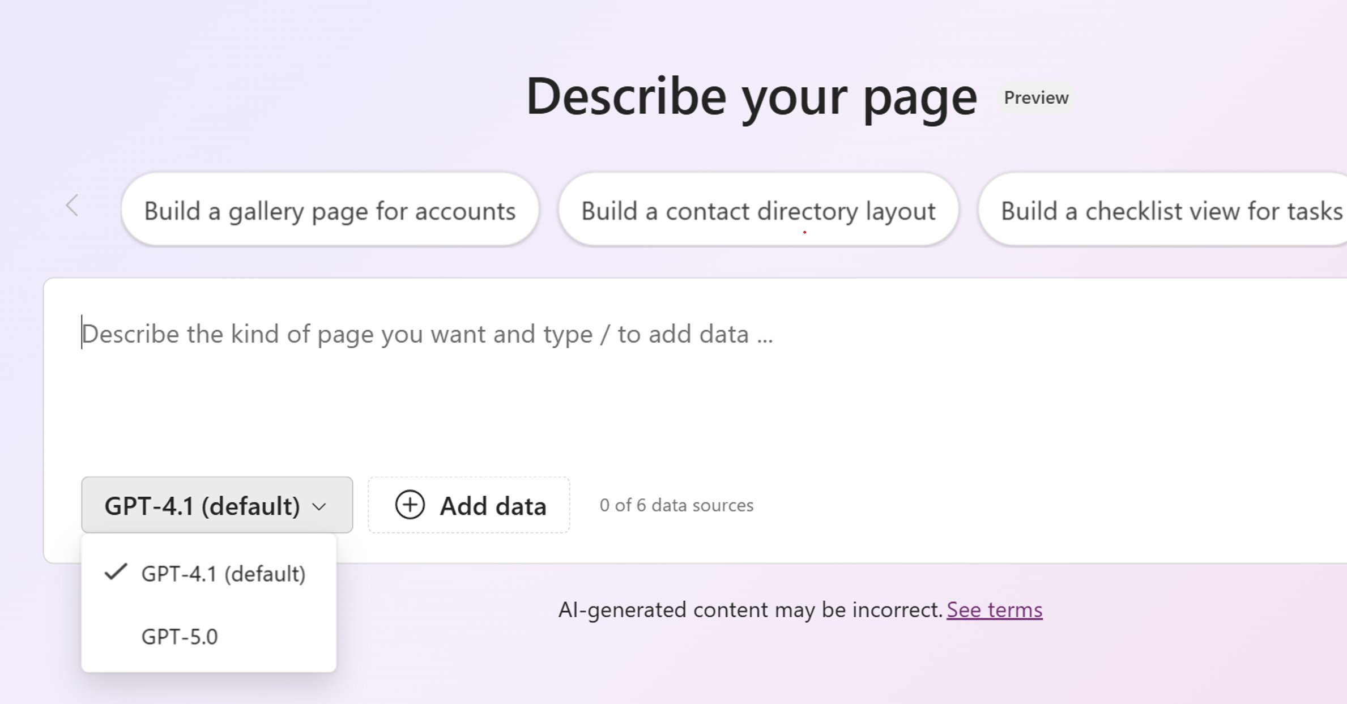Open the See terms link
The image size is (1347, 704).
[x=995, y=610]
